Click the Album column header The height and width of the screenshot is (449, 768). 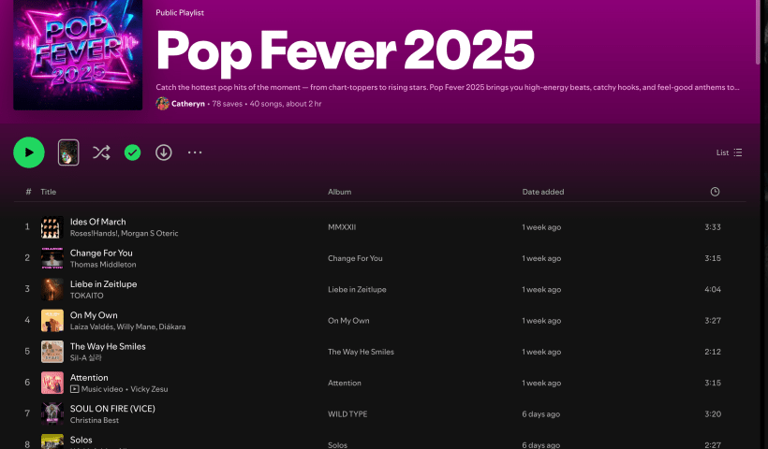click(339, 192)
